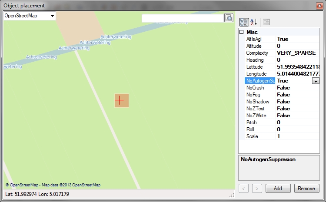Click the Add button

point(278,188)
